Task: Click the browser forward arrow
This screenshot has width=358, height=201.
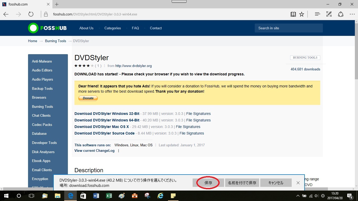Action: tap(18, 14)
